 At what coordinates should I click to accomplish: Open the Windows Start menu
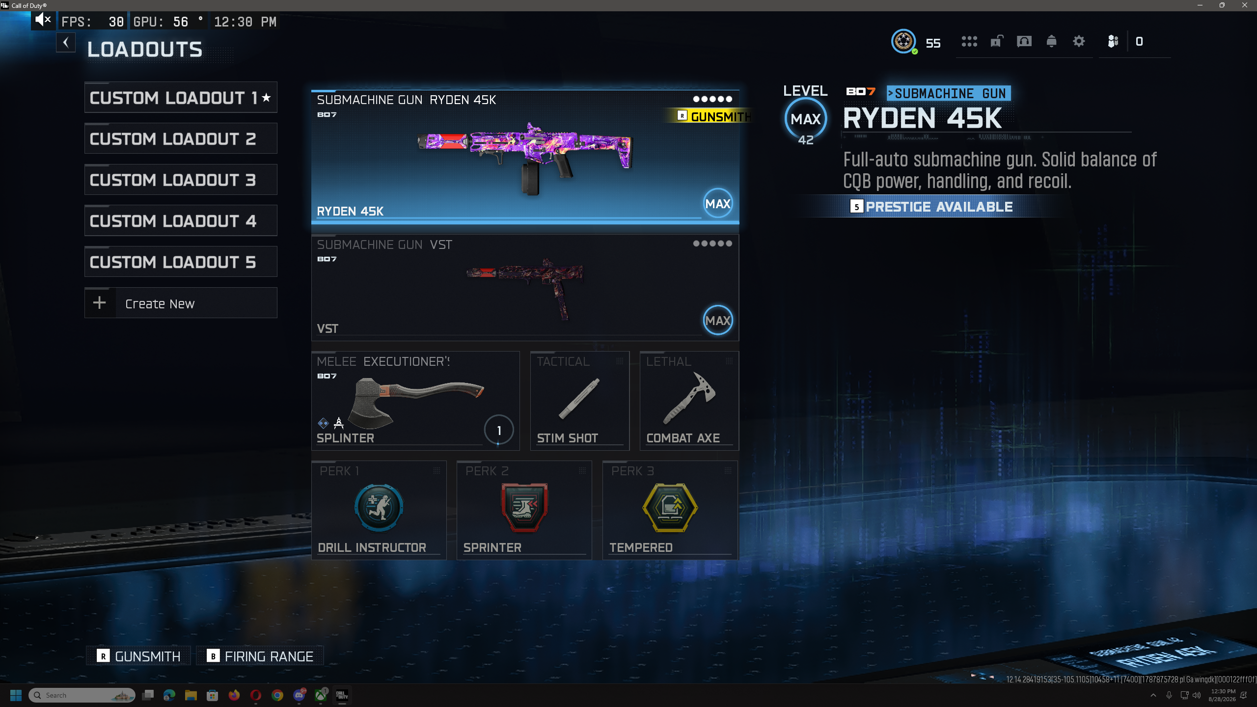click(x=16, y=695)
